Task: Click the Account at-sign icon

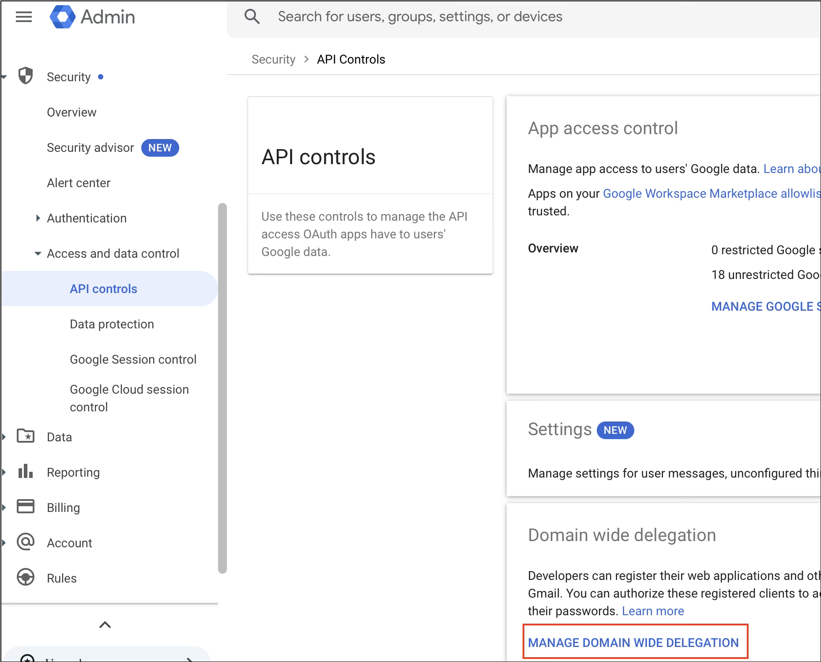Action: (26, 542)
